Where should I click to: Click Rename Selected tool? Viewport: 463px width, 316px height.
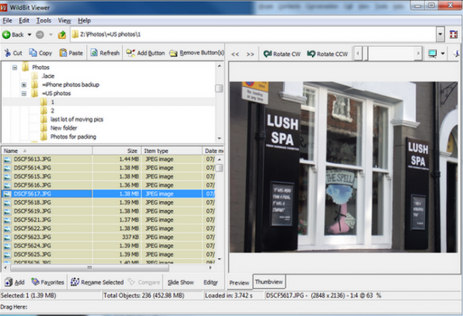[x=97, y=282]
